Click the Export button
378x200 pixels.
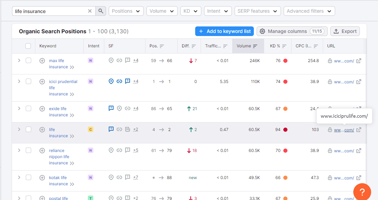pos(345,31)
